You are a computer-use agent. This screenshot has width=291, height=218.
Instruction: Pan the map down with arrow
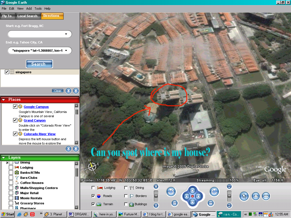pos(192,202)
